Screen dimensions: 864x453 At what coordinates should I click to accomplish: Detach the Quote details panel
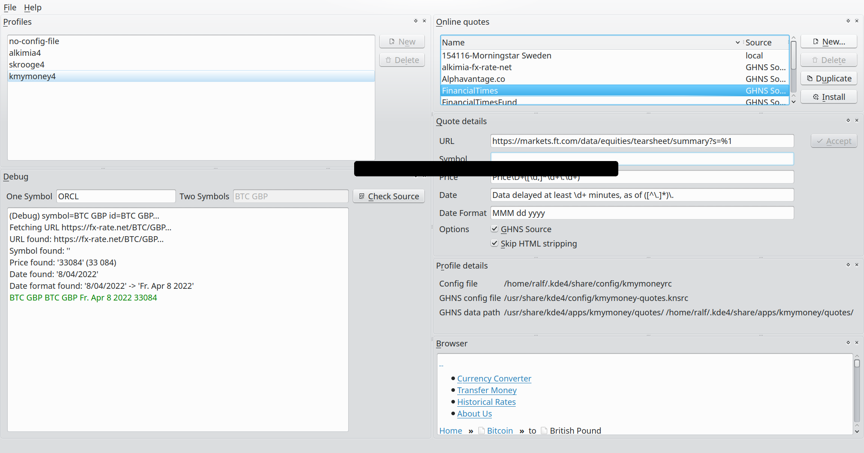tap(848, 121)
